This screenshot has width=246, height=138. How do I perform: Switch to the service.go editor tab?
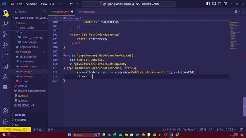click(89, 12)
